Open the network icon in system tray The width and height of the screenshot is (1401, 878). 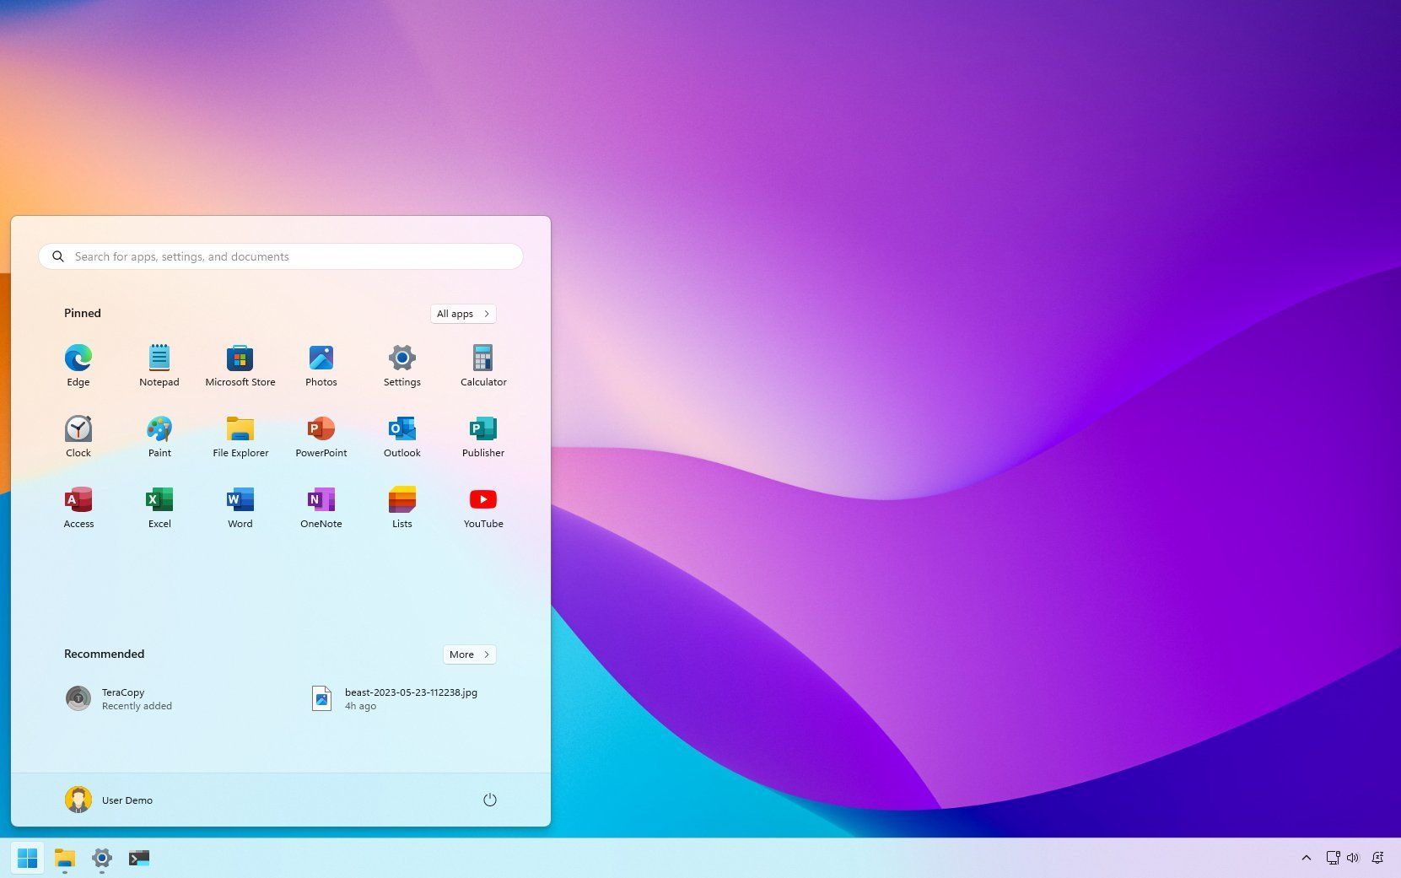click(1334, 858)
